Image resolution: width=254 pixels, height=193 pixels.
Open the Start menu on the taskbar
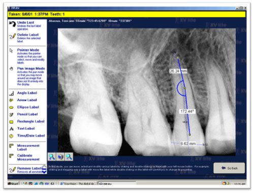tap(13, 183)
